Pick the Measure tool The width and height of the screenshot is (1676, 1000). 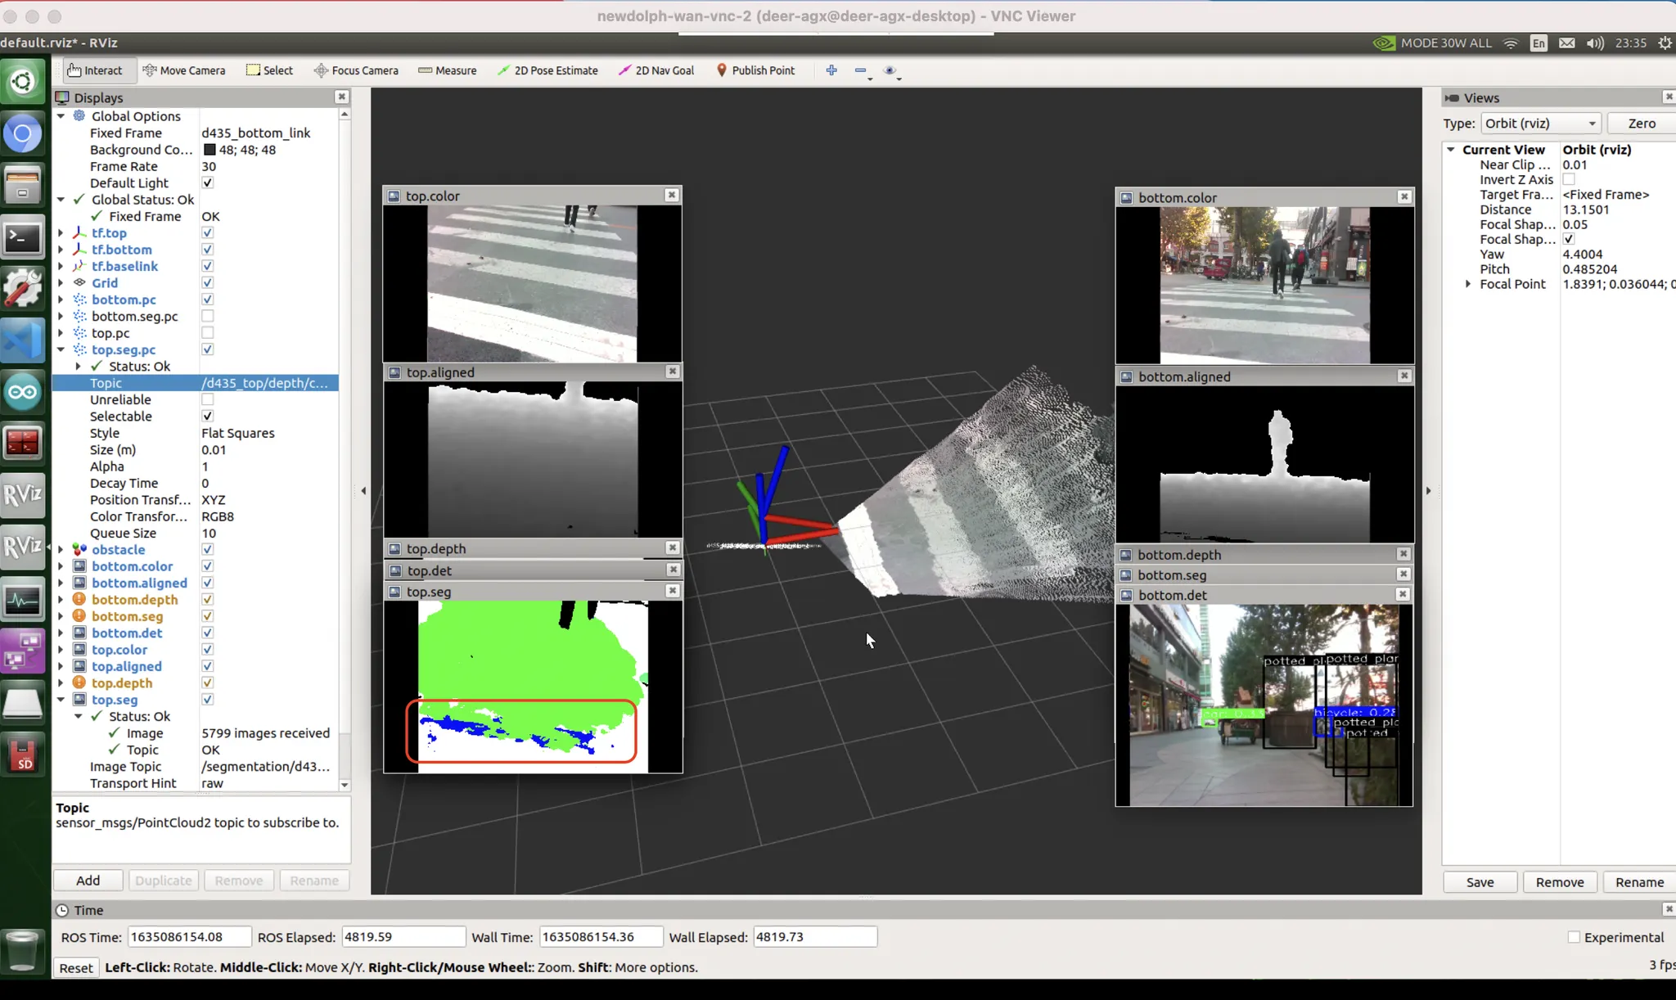pos(447,70)
